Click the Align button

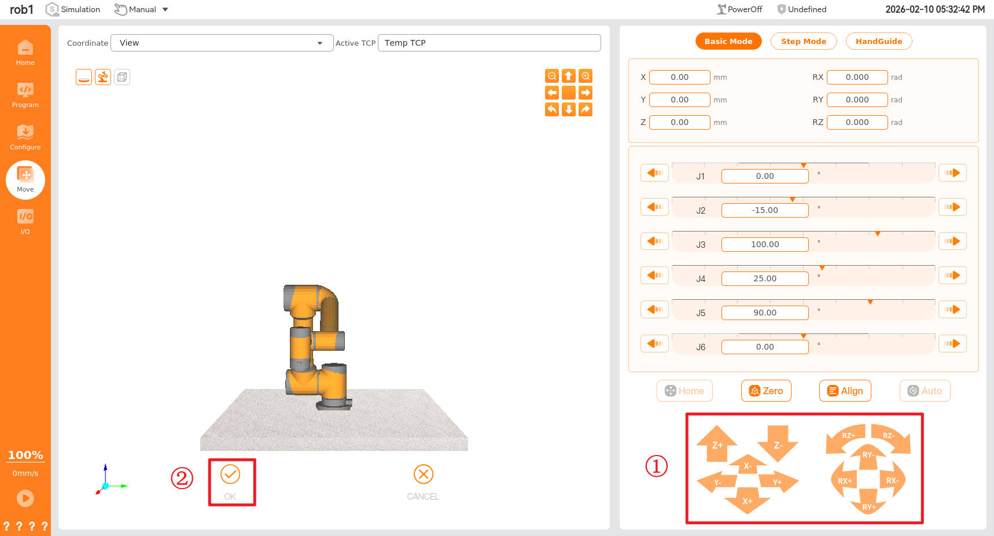845,391
